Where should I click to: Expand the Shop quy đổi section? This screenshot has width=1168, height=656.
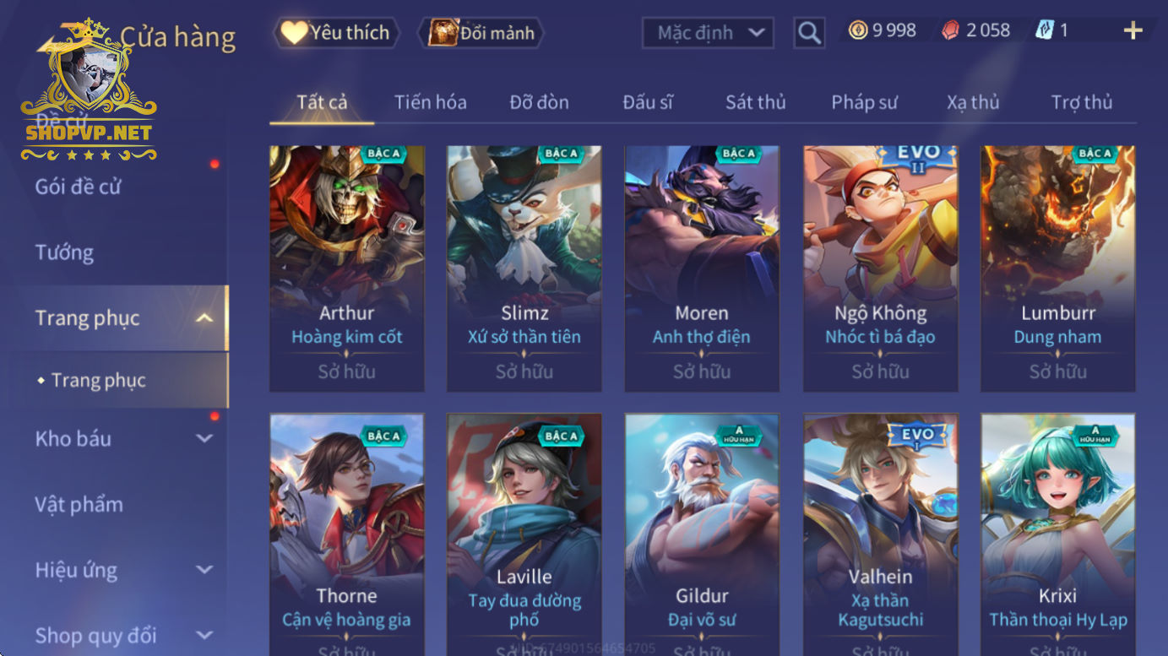(x=204, y=635)
